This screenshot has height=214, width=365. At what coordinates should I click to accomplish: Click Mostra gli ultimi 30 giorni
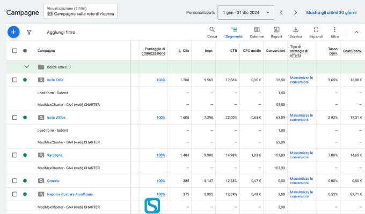point(331,12)
